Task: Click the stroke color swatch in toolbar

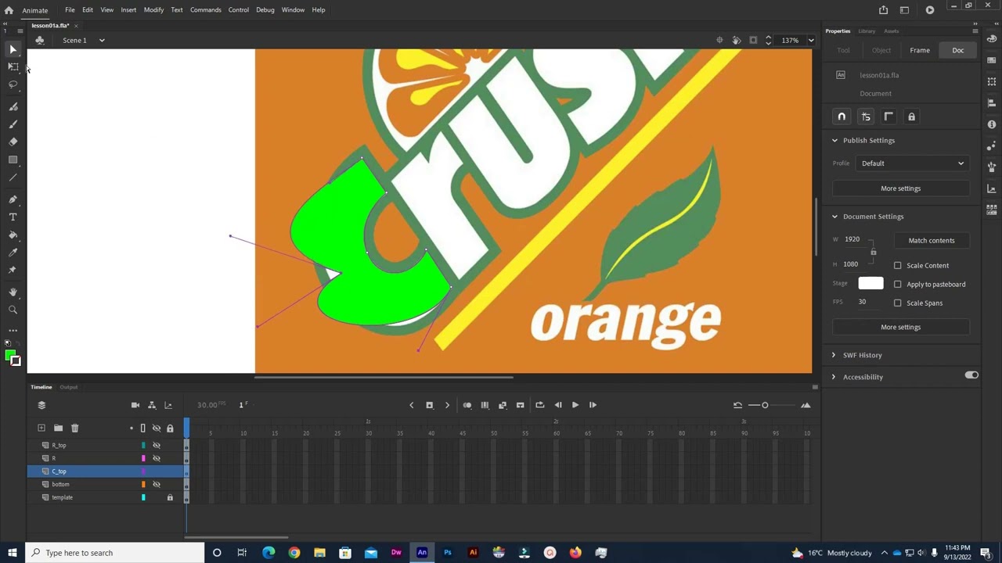Action: click(x=16, y=360)
